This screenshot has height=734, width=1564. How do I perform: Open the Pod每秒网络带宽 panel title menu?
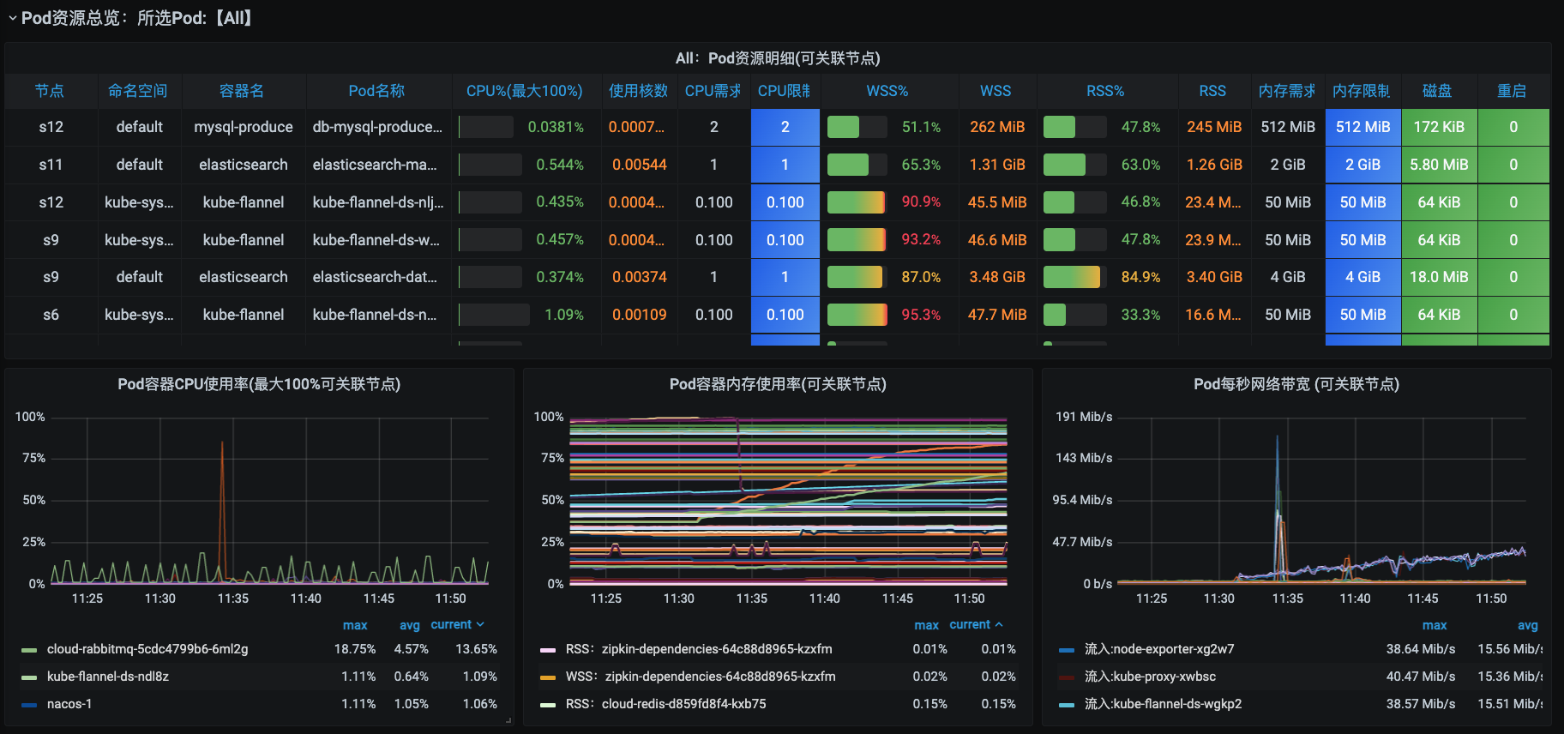(1296, 384)
